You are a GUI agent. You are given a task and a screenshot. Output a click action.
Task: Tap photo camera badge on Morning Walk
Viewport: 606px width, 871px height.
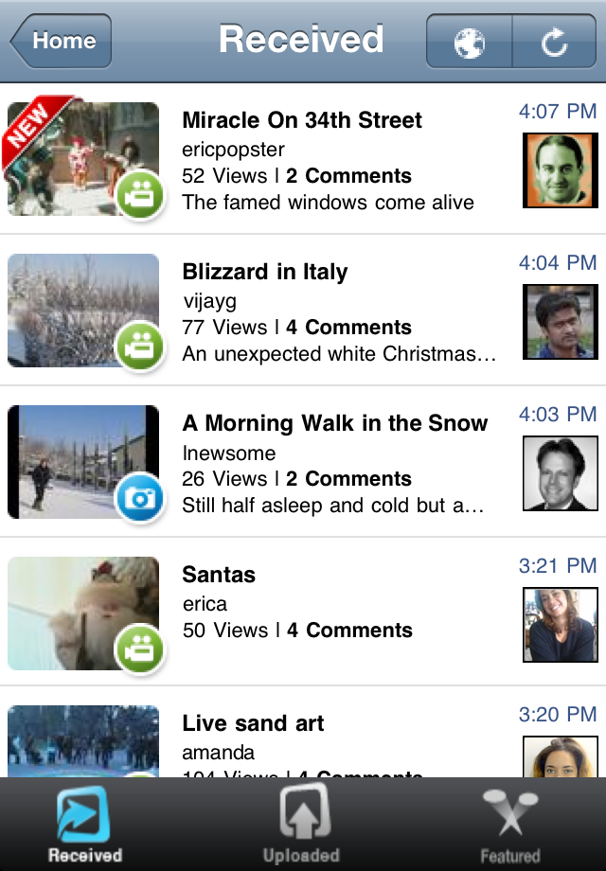coord(140,500)
